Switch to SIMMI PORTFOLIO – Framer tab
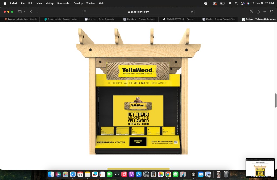The image size is (277, 180). point(178,19)
